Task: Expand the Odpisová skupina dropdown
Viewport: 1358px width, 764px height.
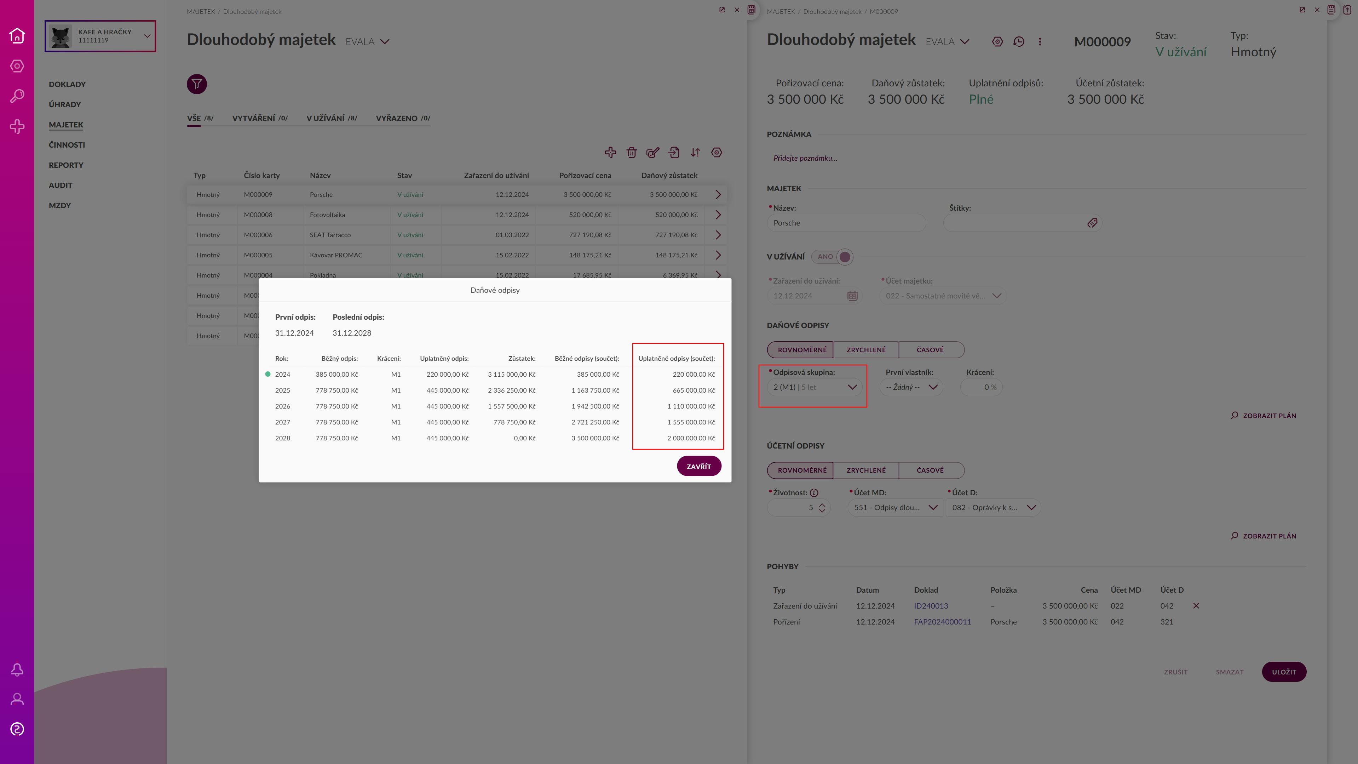Action: pos(815,387)
